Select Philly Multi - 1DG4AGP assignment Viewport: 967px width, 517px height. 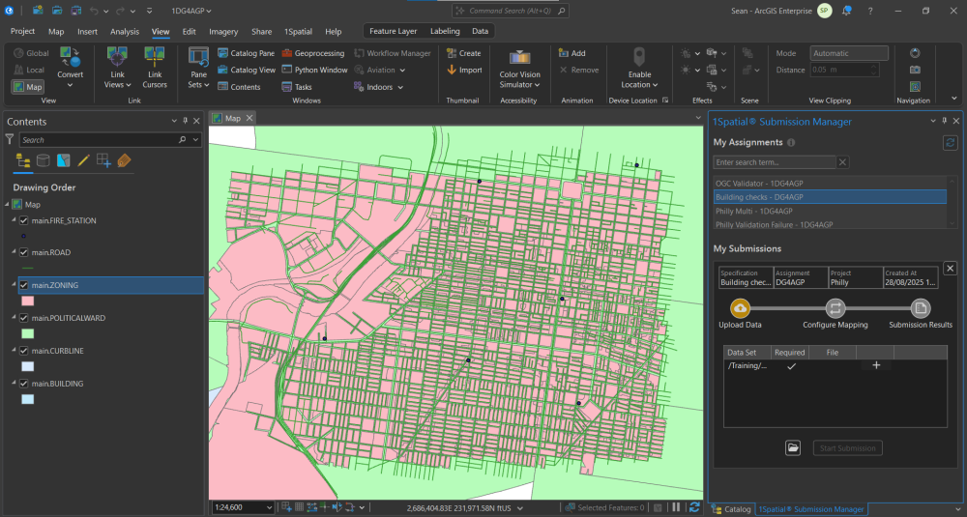click(x=830, y=211)
